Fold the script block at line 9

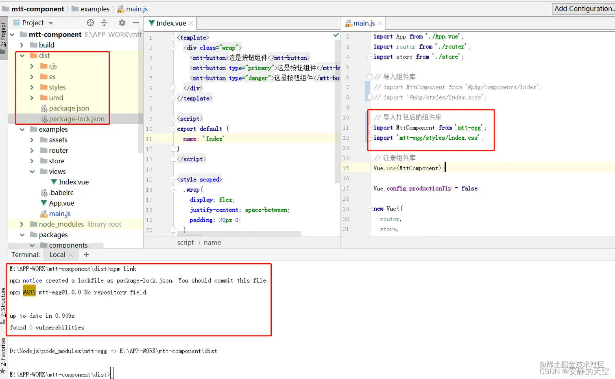click(x=174, y=119)
